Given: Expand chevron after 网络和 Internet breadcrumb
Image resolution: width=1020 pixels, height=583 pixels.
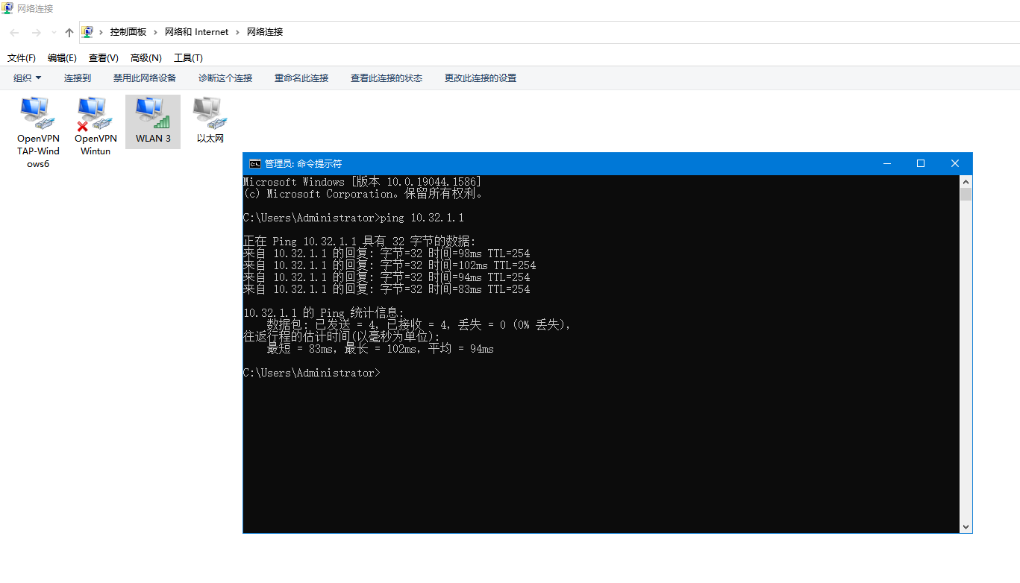Looking at the screenshot, I should coord(238,32).
